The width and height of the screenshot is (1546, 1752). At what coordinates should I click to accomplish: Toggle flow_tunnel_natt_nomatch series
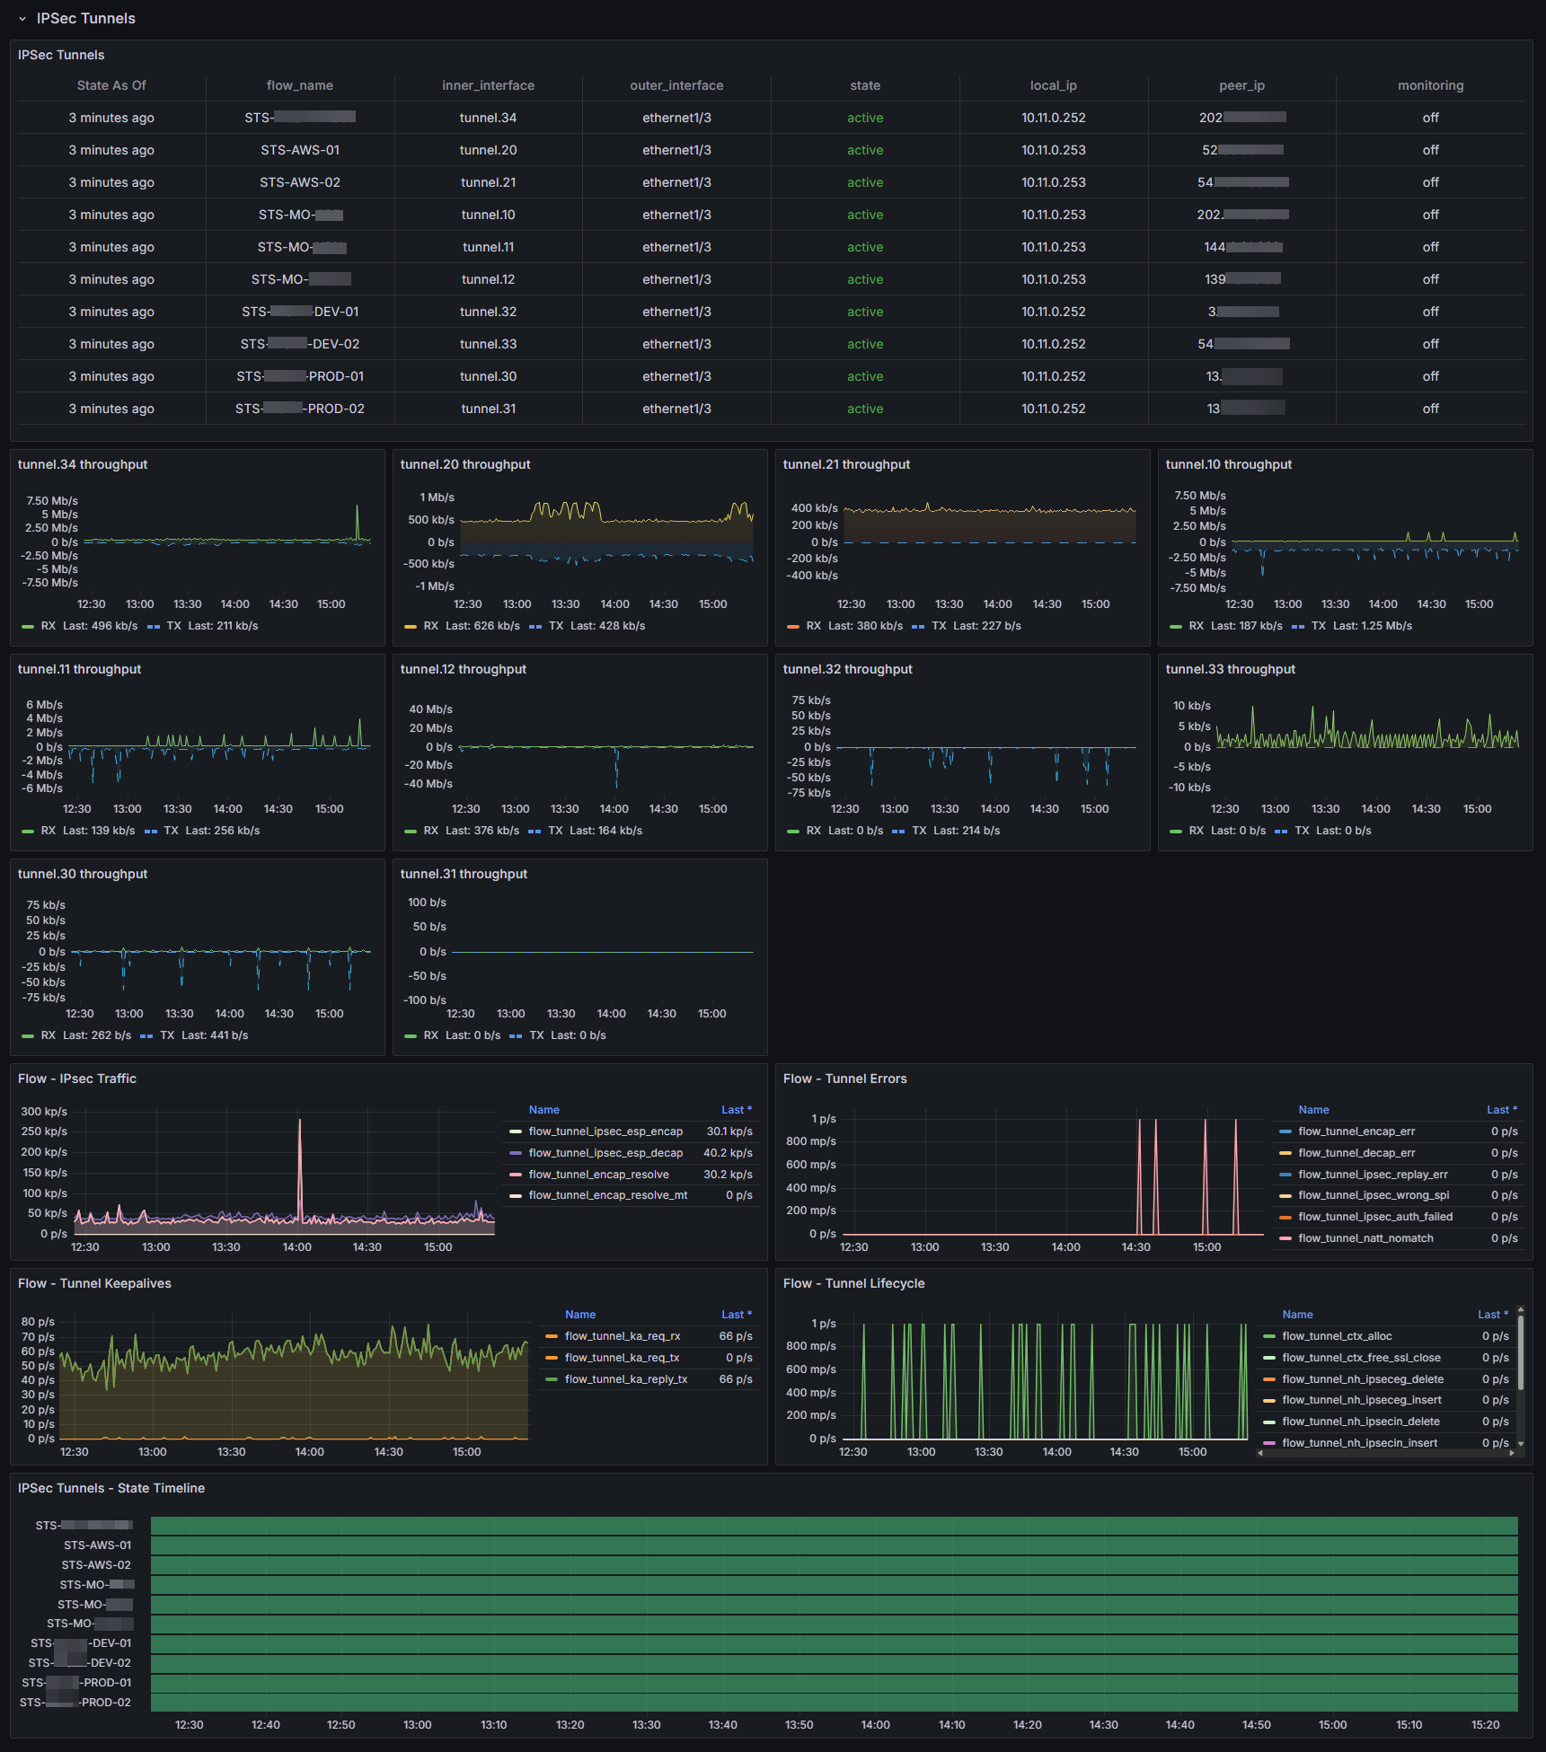pyautogui.click(x=1365, y=1238)
